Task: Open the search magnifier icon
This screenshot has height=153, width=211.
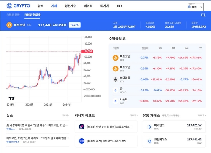Action: 203,15
